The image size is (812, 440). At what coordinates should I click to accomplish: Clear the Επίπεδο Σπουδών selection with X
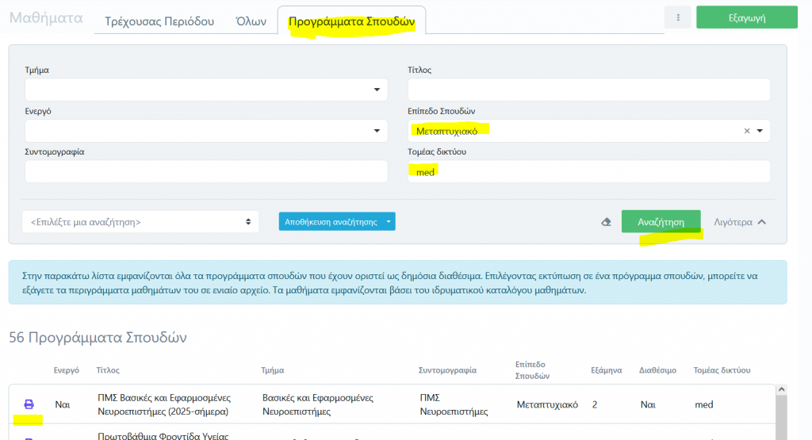point(746,131)
